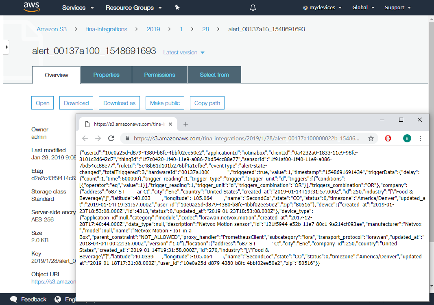
Task: Click the Open button
Action: 42,103
